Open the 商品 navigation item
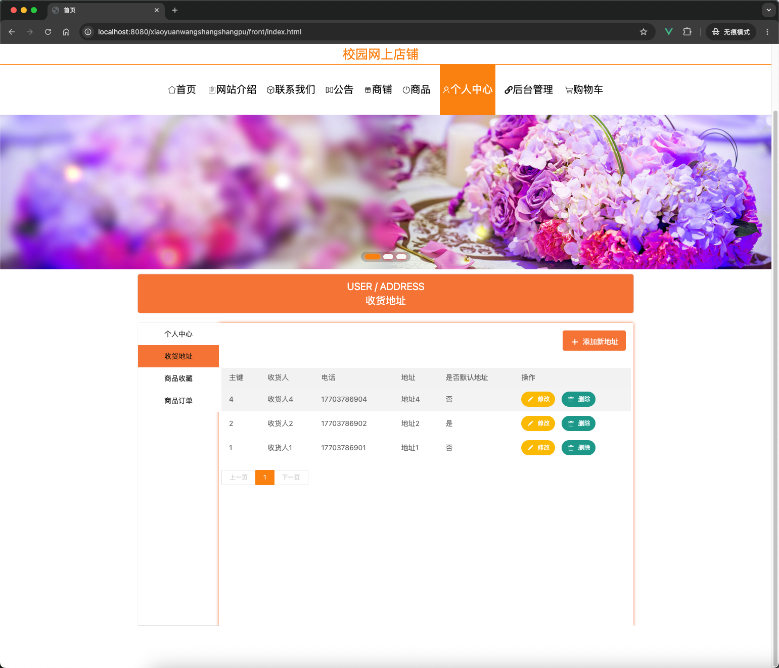The image size is (779, 668). (x=417, y=89)
